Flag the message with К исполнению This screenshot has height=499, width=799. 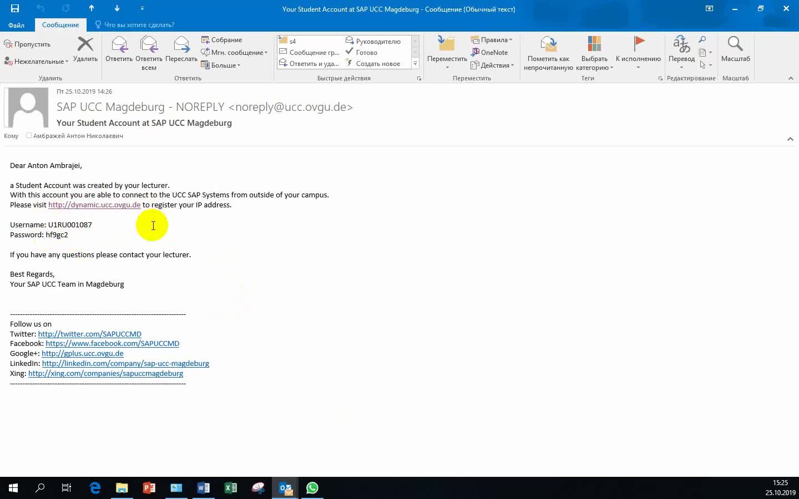pyautogui.click(x=638, y=53)
